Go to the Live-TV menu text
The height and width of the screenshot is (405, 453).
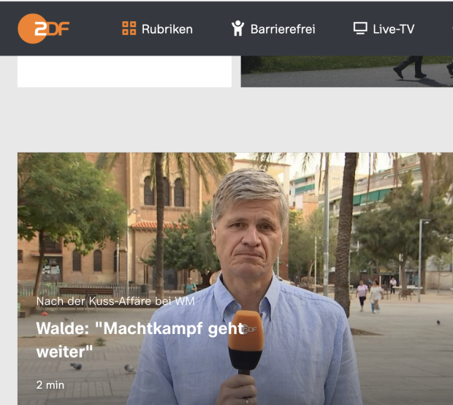click(393, 29)
